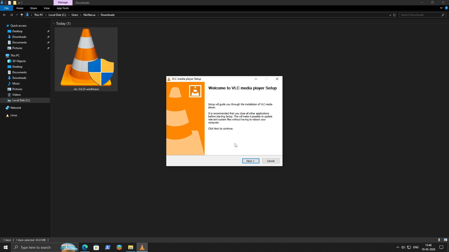
Task: Switch to the View ribbon tab
Action: (47, 8)
